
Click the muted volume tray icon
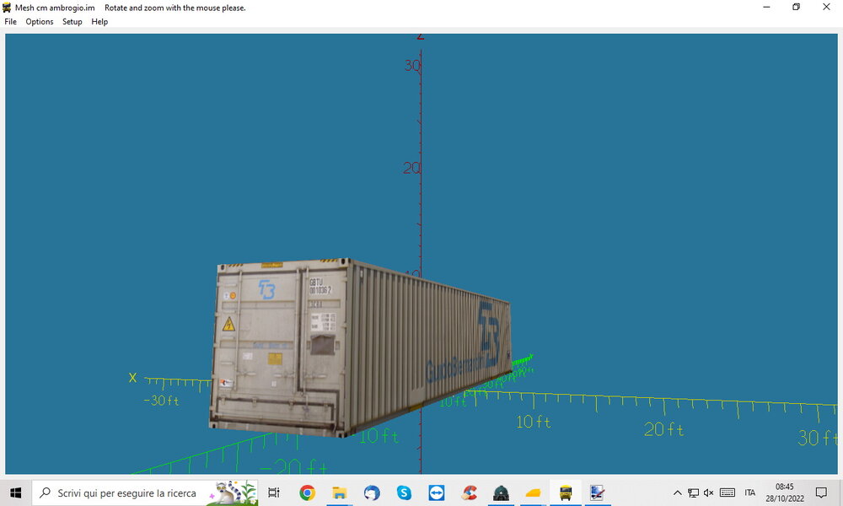point(709,493)
